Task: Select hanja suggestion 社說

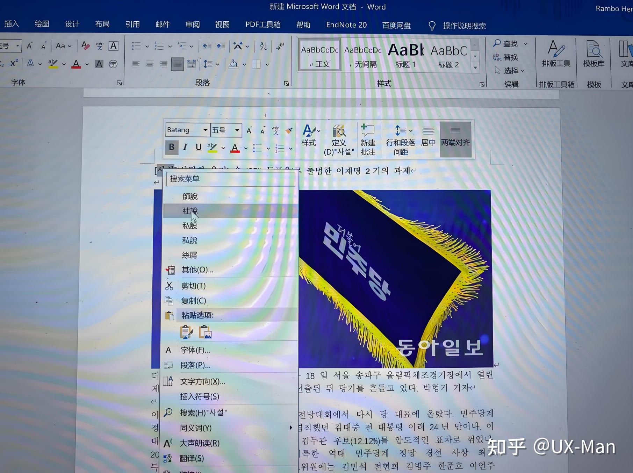Action: 230,211
